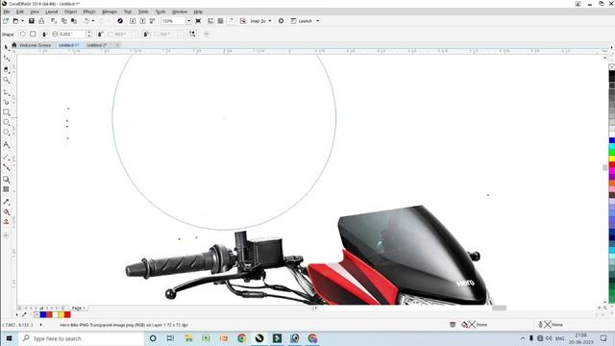Pick the blue swatch in document palette
Image resolution: width=615 pixels, height=346 pixels.
(x=43, y=314)
